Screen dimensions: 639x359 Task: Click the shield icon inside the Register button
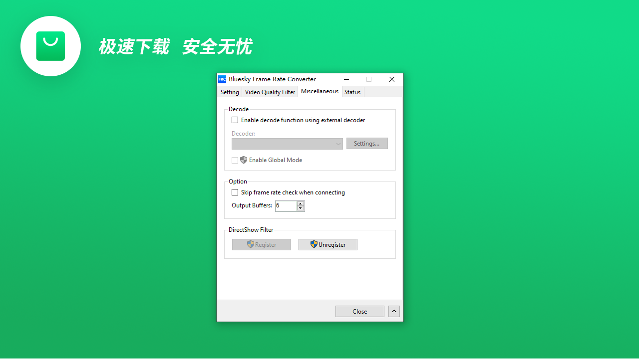click(250, 244)
